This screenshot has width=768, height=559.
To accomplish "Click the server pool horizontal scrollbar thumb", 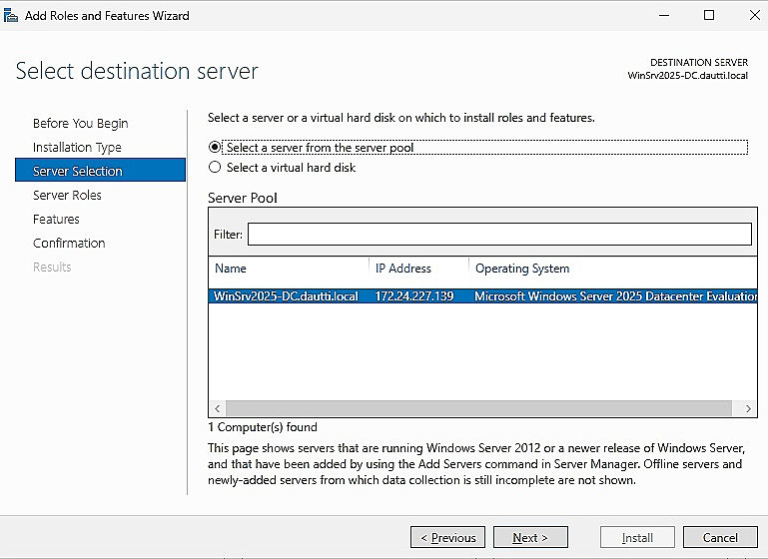I will pyautogui.click(x=478, y=408).
